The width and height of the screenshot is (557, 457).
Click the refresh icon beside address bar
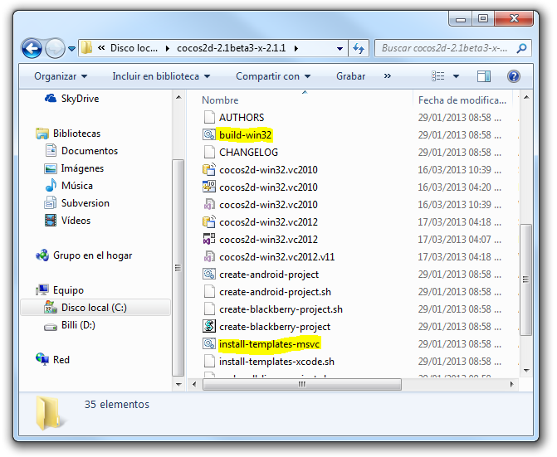[x=359, y=49]
